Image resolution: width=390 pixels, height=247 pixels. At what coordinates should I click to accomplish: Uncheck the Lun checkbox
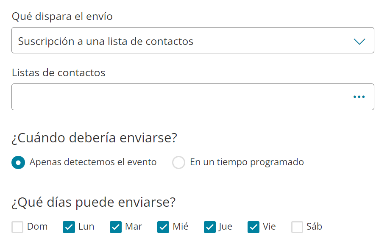point(69,227)
